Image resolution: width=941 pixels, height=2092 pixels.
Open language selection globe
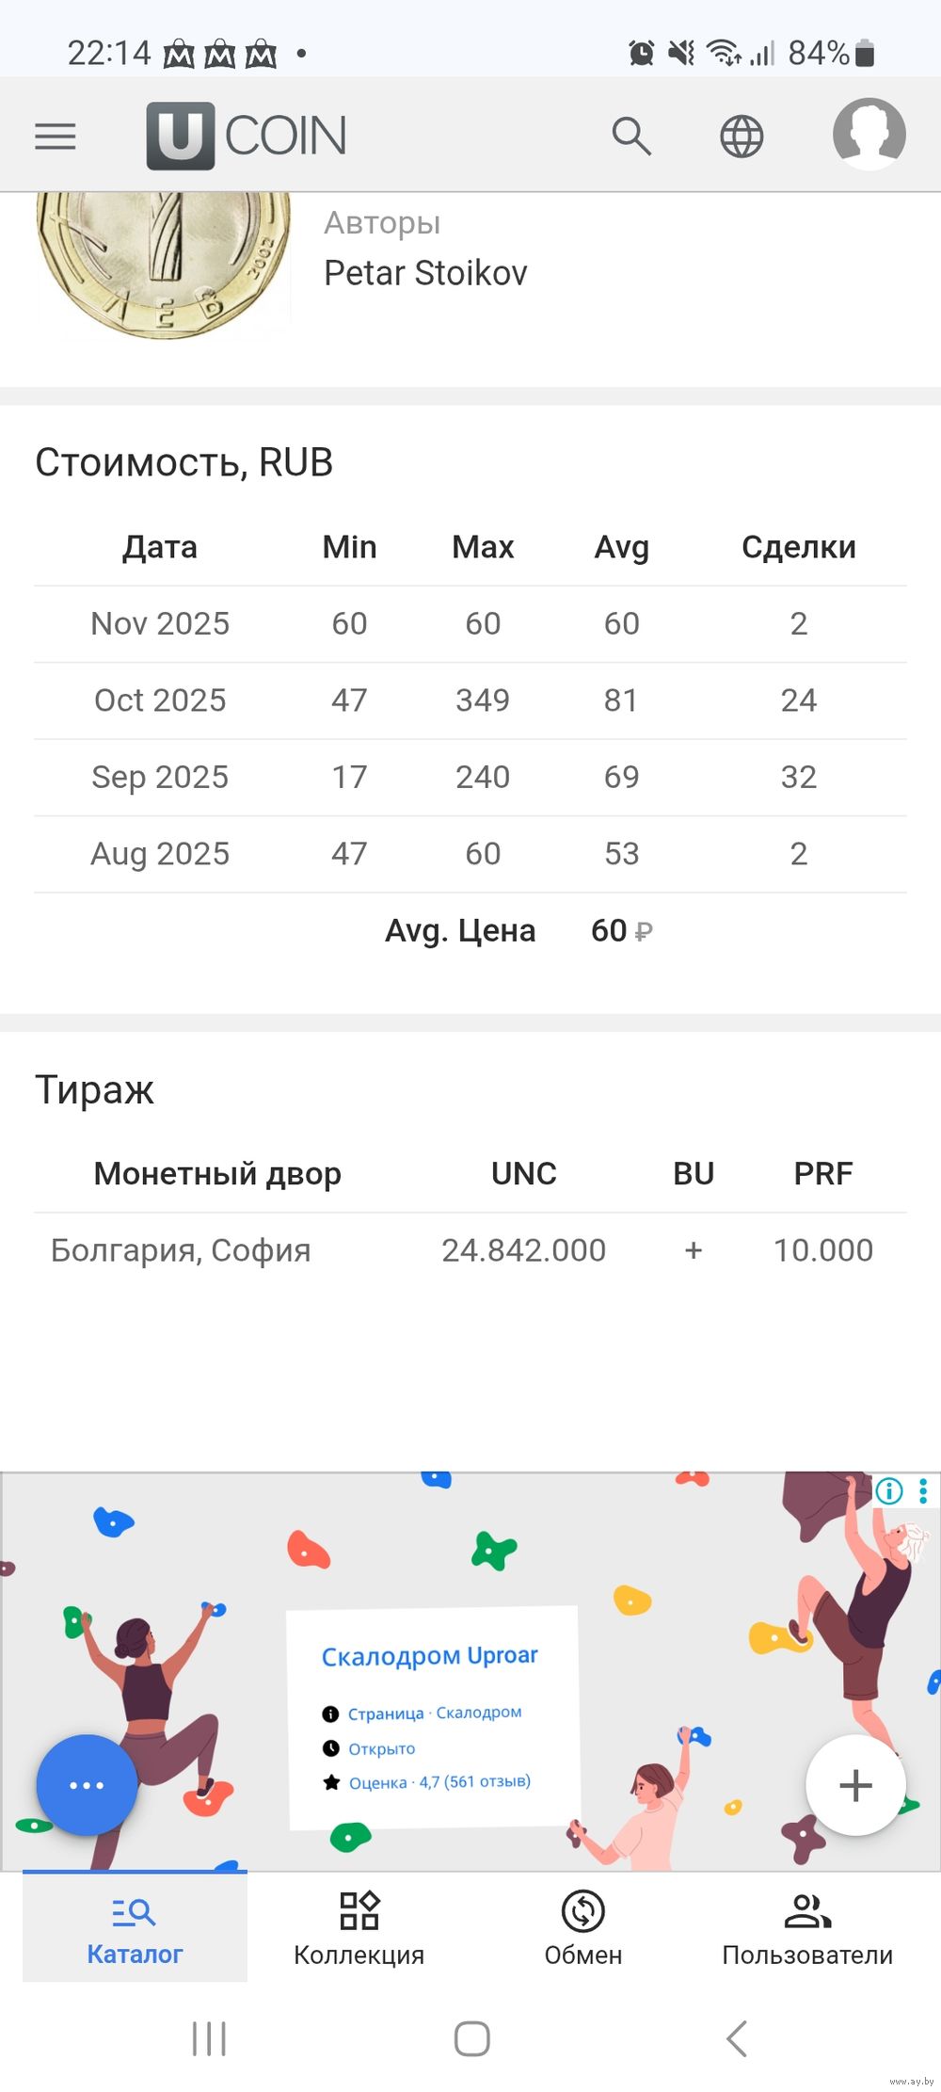click(x=742, y=137)
